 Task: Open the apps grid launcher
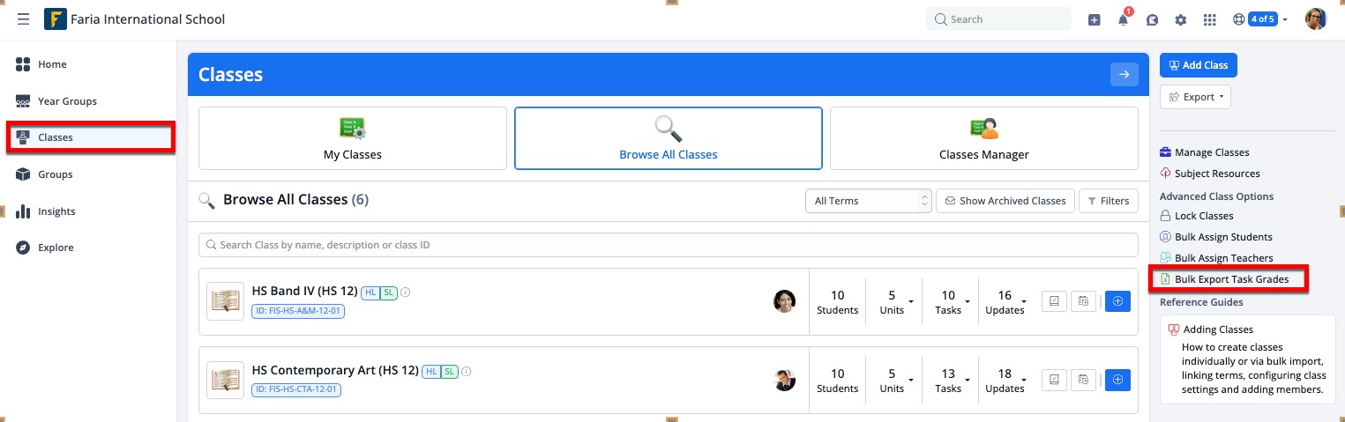pyautogui.click(x=1209, y=20)
